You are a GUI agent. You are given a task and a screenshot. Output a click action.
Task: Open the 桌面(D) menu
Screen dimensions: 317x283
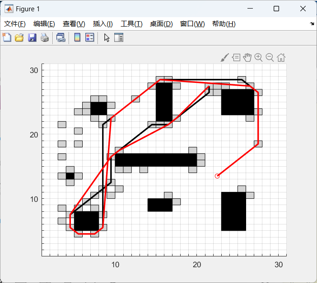point(161,24)
